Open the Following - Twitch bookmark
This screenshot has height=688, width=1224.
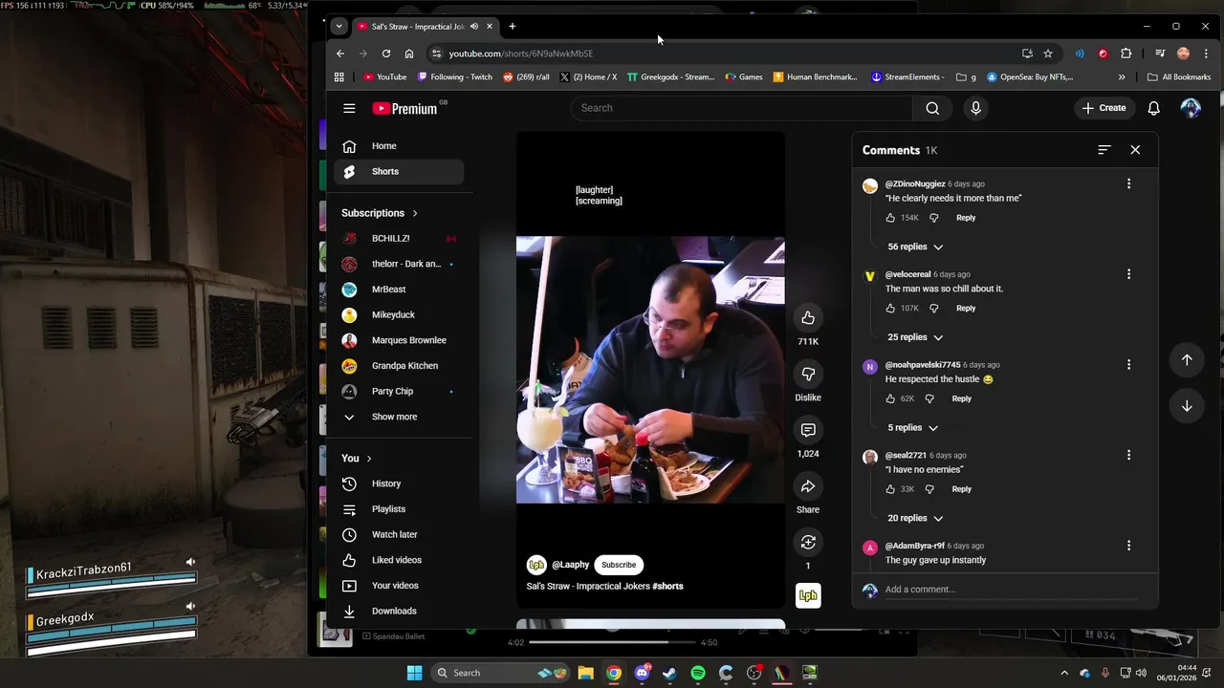click(x=454, y=77)
